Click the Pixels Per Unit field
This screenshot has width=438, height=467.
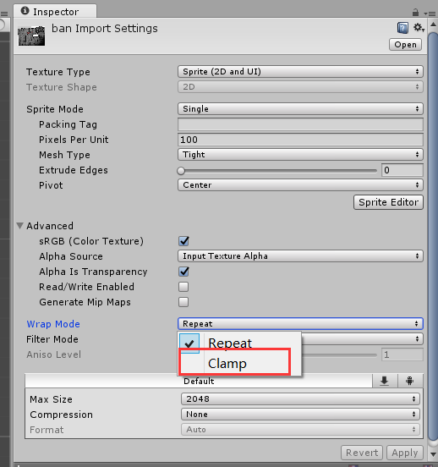(x=300, y=140)
